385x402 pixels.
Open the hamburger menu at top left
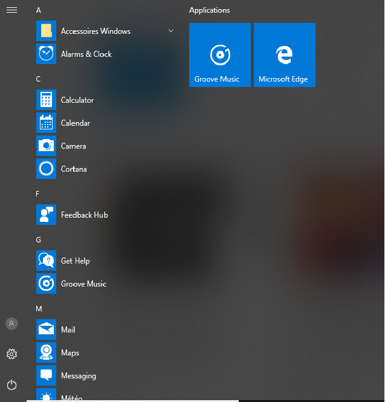point(12,10)
